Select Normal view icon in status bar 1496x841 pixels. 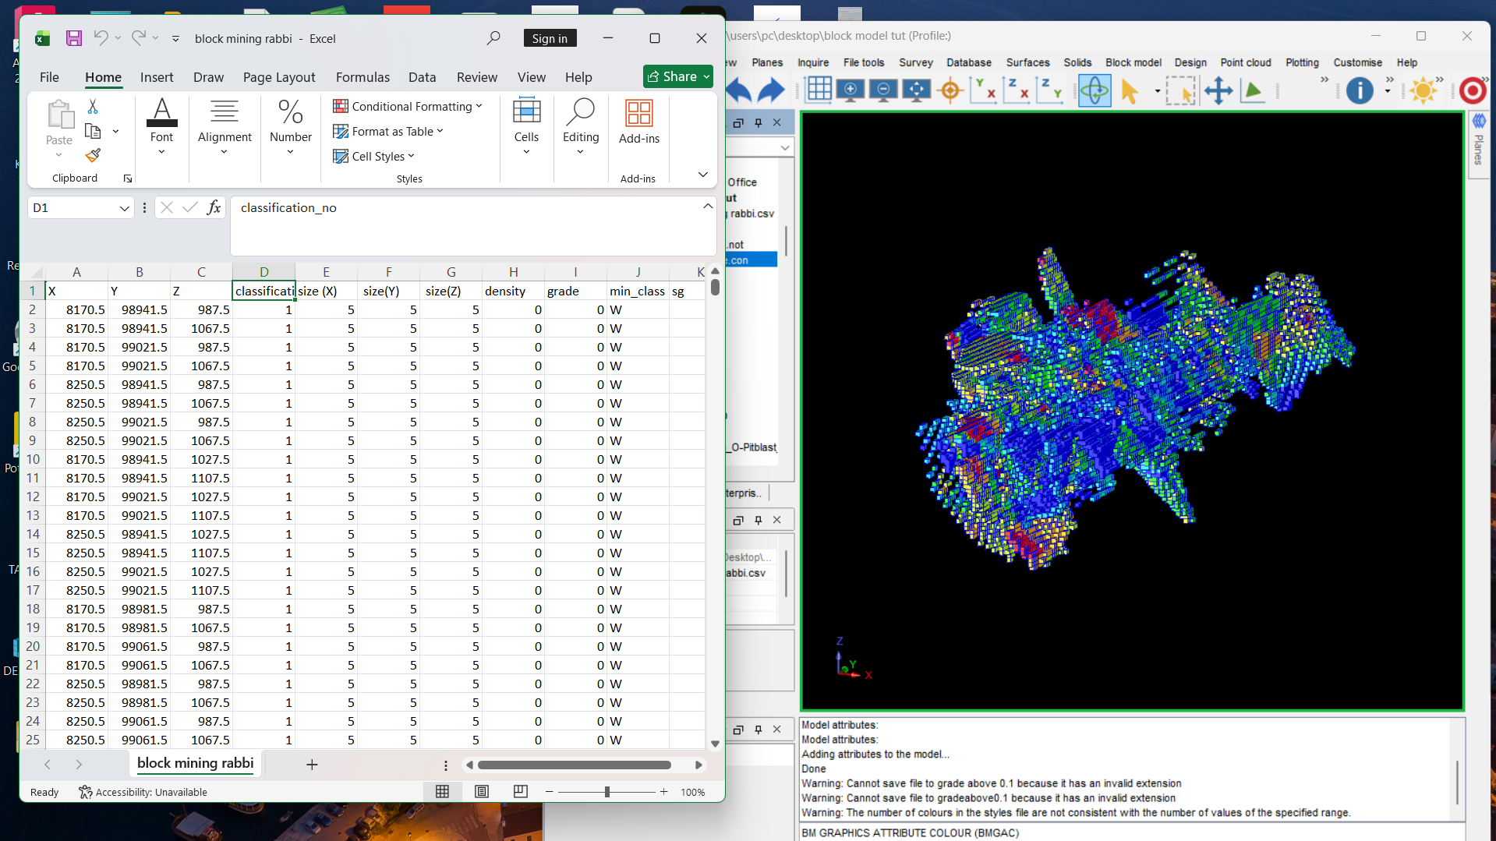click(443, 791)
